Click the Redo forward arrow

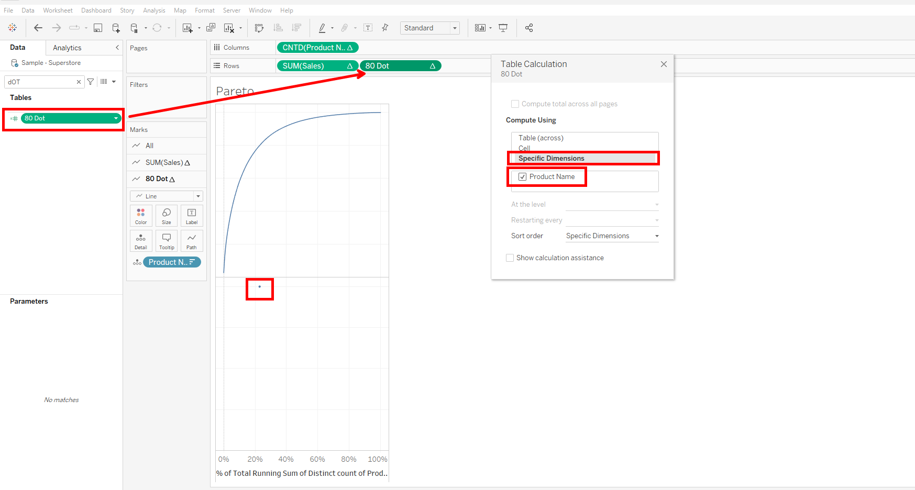click(57, 28)
